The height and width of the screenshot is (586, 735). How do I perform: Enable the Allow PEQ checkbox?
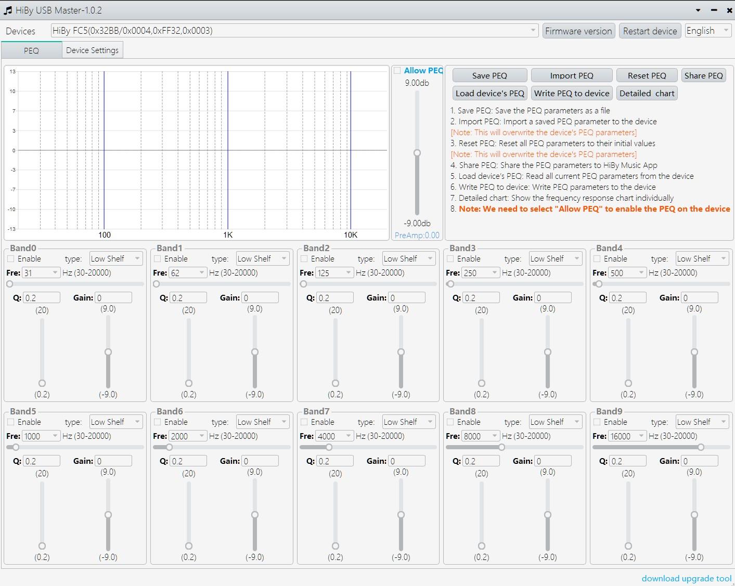[397, 71]
